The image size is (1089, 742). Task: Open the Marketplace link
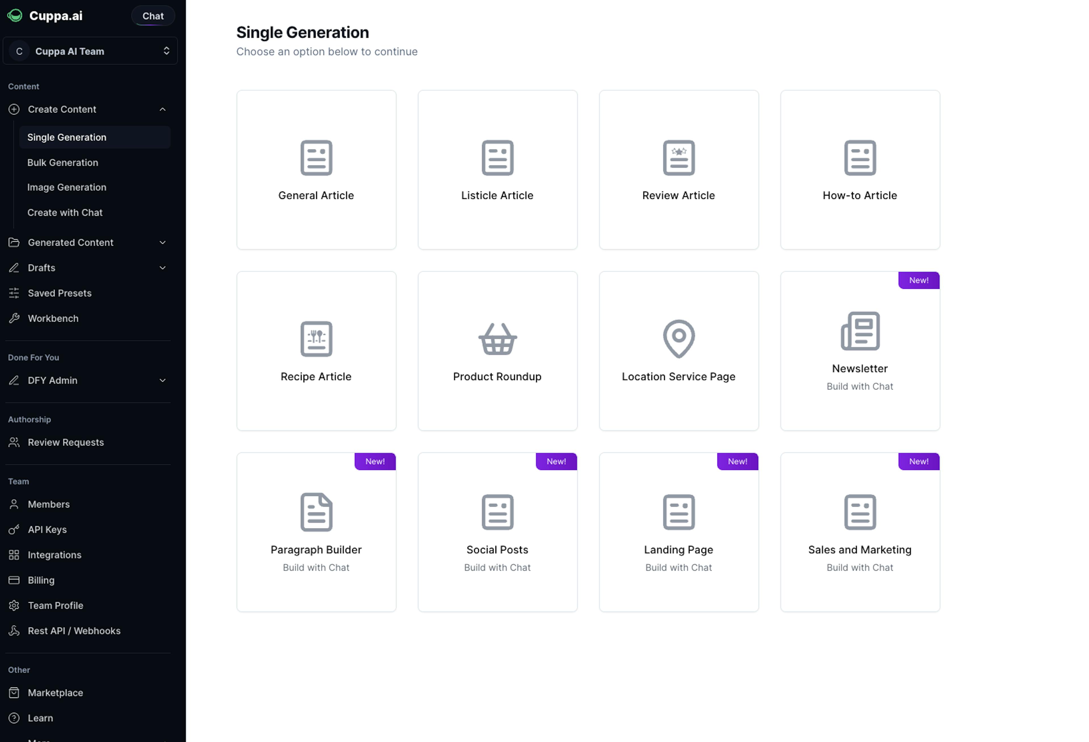coord(55,693)
